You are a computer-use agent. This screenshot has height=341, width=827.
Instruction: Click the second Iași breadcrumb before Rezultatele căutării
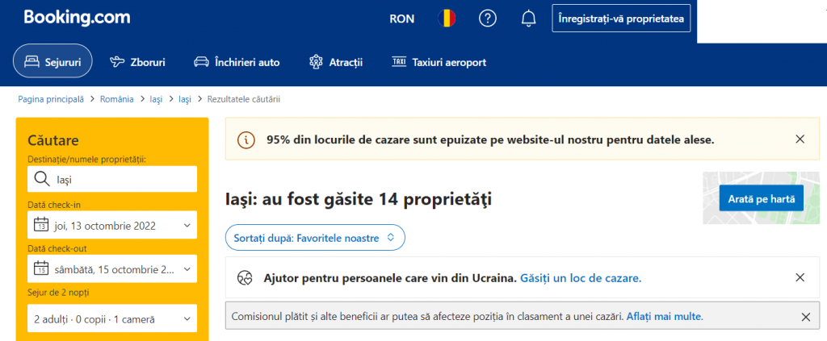click(x=185, y=99)
